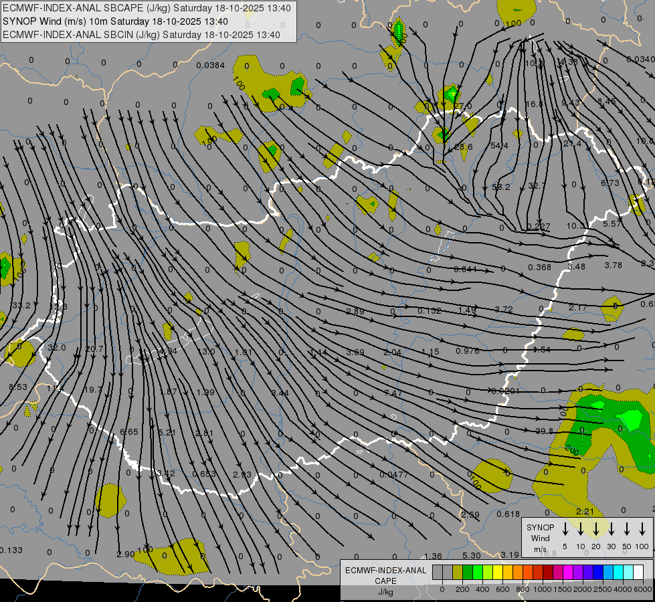Click the 0.841 value on the map

(x=466, y=270)
